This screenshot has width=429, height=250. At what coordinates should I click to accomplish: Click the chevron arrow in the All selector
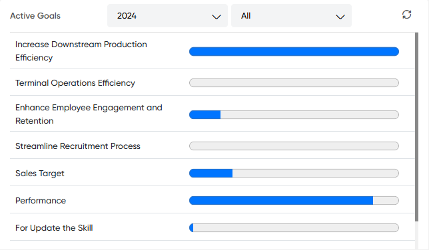(x=340, y=17)
